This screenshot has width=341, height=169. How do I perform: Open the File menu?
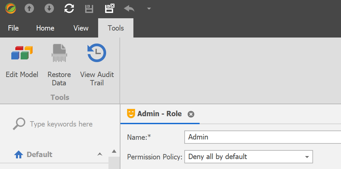13,28
